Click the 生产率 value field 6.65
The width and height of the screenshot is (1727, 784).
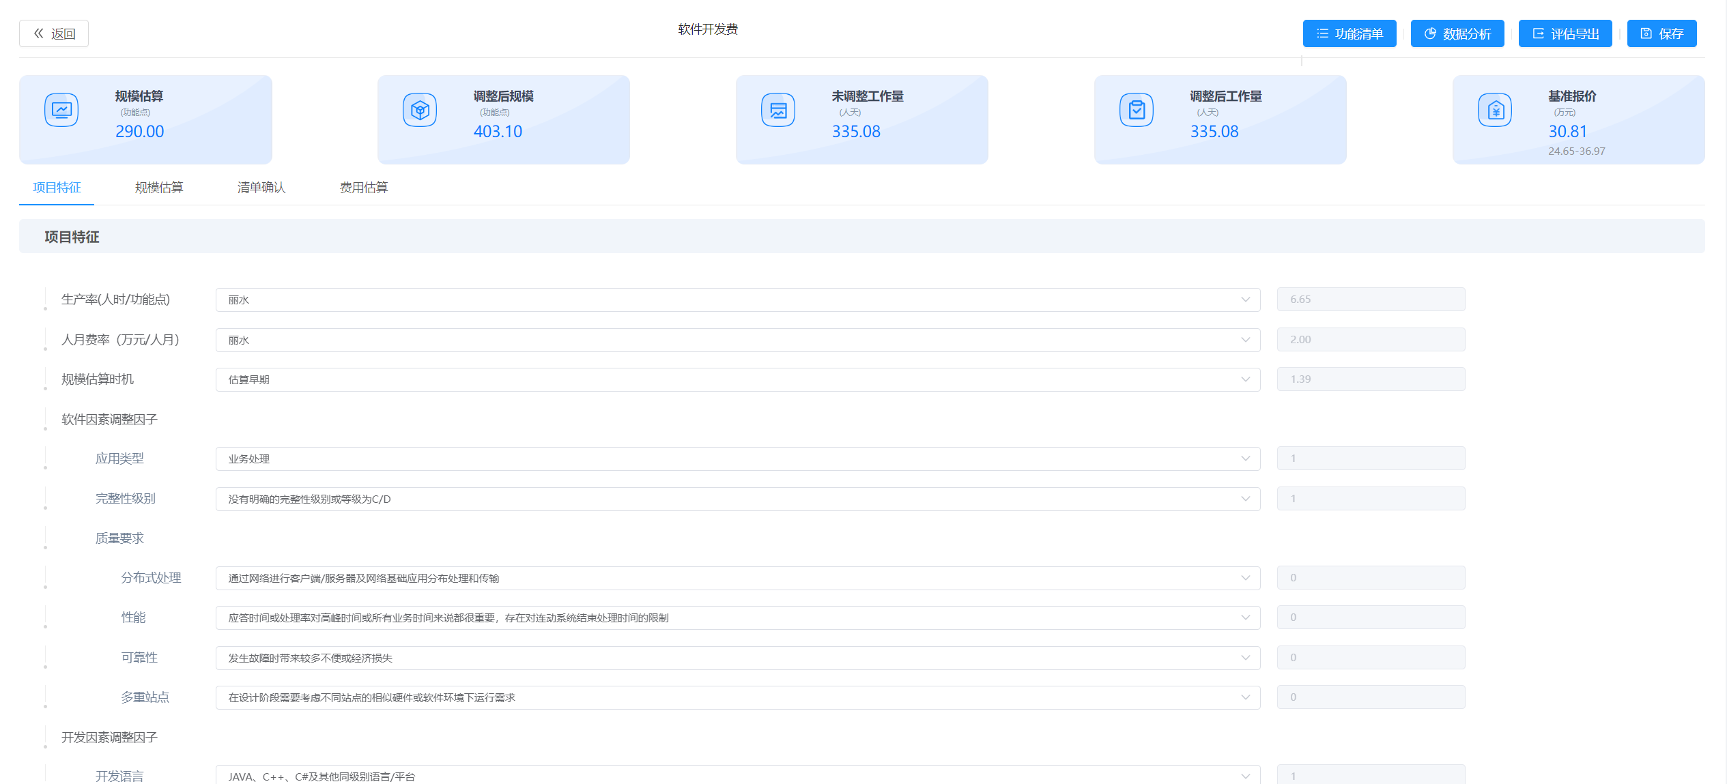pos(1371,300)
